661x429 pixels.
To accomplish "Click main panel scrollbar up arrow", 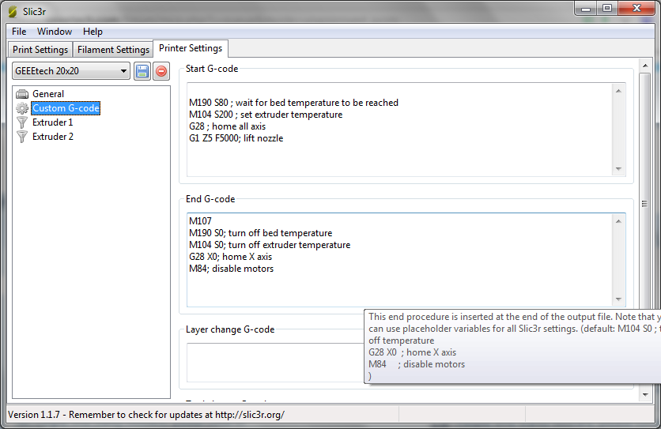I will pyautogui.click(x=645, y=66).
